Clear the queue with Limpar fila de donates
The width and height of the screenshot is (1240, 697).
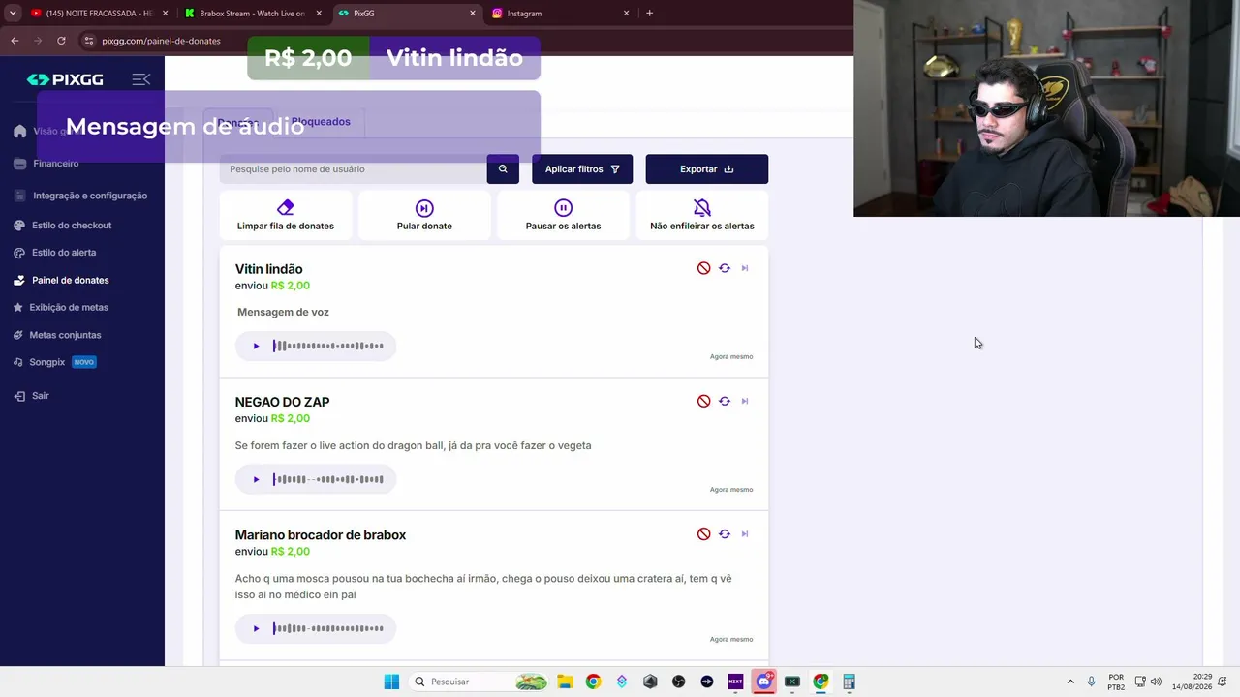(x=286, y=215)
